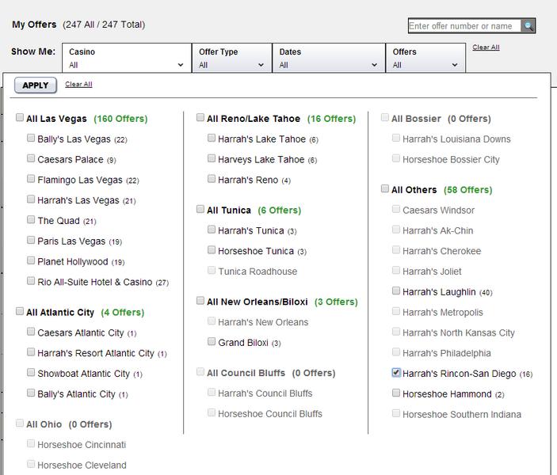Check Harrah's Reno checkbox
Viewport: 557px width, 475px height.
click(212, 179)
